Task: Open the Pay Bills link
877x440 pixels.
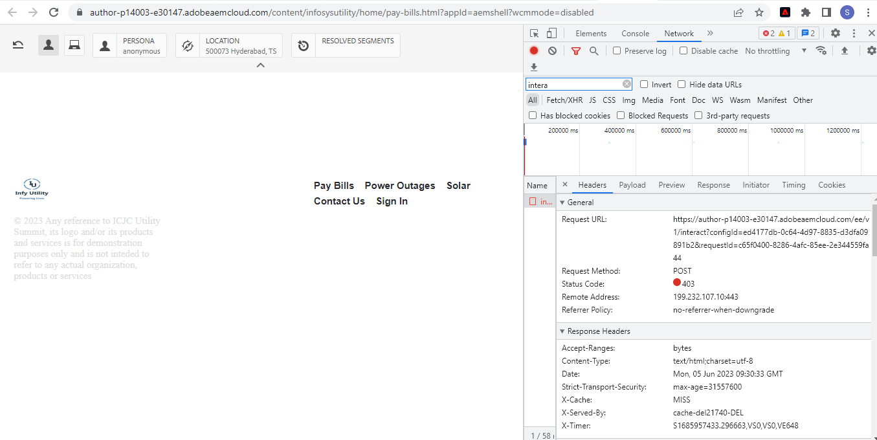Action: (333, 186)
